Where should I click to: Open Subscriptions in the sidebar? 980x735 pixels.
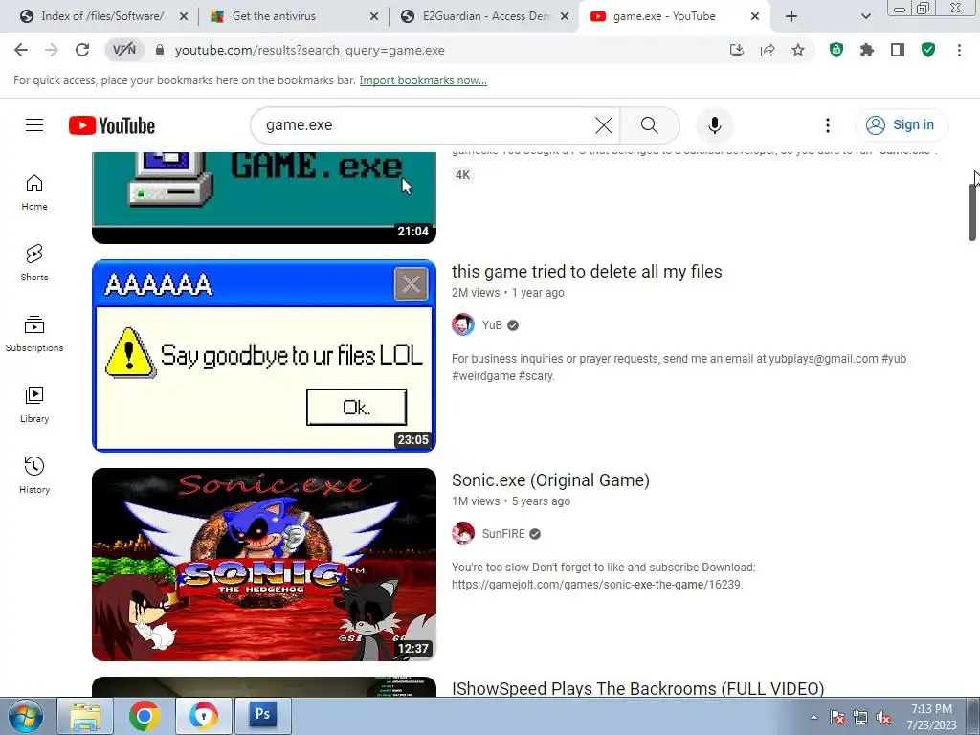(x=34, y=334)
